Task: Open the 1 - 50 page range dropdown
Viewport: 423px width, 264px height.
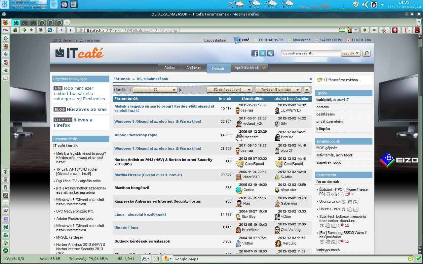Action: pyautogui.click(x=155, y=90)
